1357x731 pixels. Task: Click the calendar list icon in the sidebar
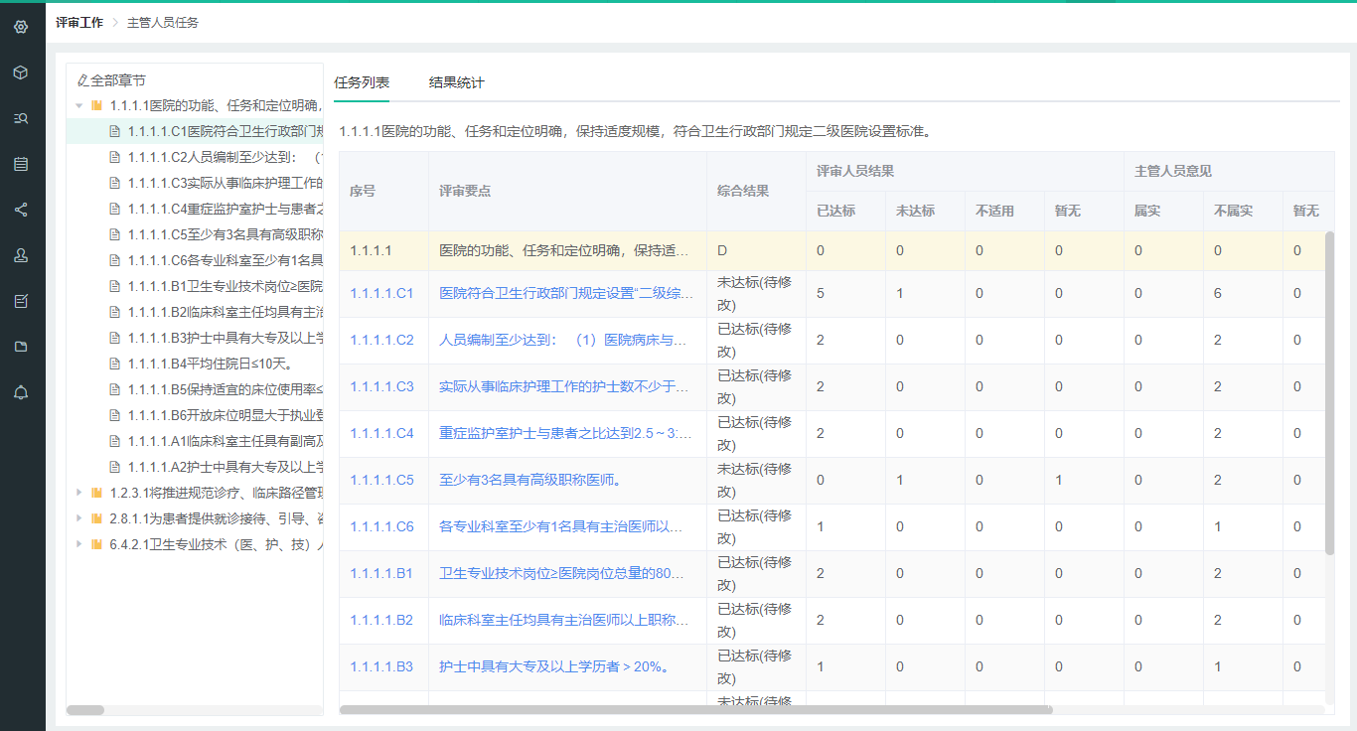click(21, 164)
